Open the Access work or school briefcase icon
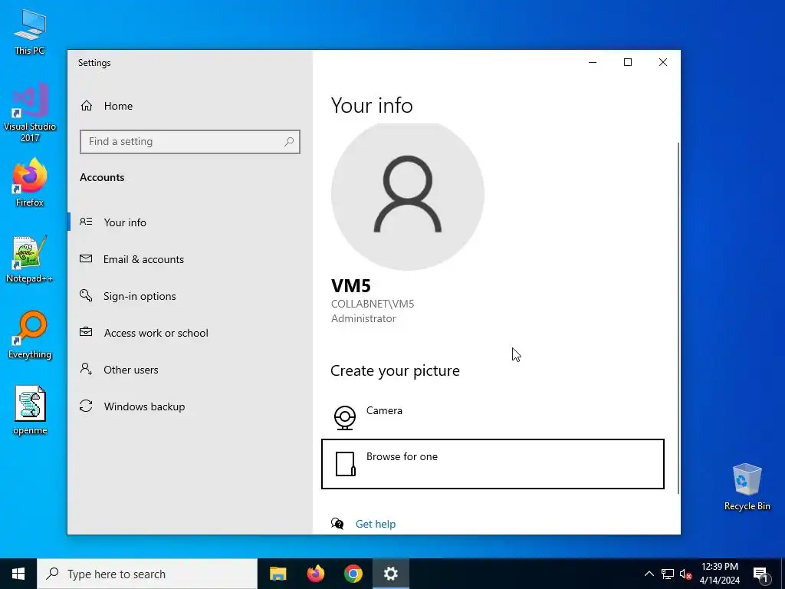The height and width of the screenshot is (589, 785). pyautogui.click(x=86, y=332)
